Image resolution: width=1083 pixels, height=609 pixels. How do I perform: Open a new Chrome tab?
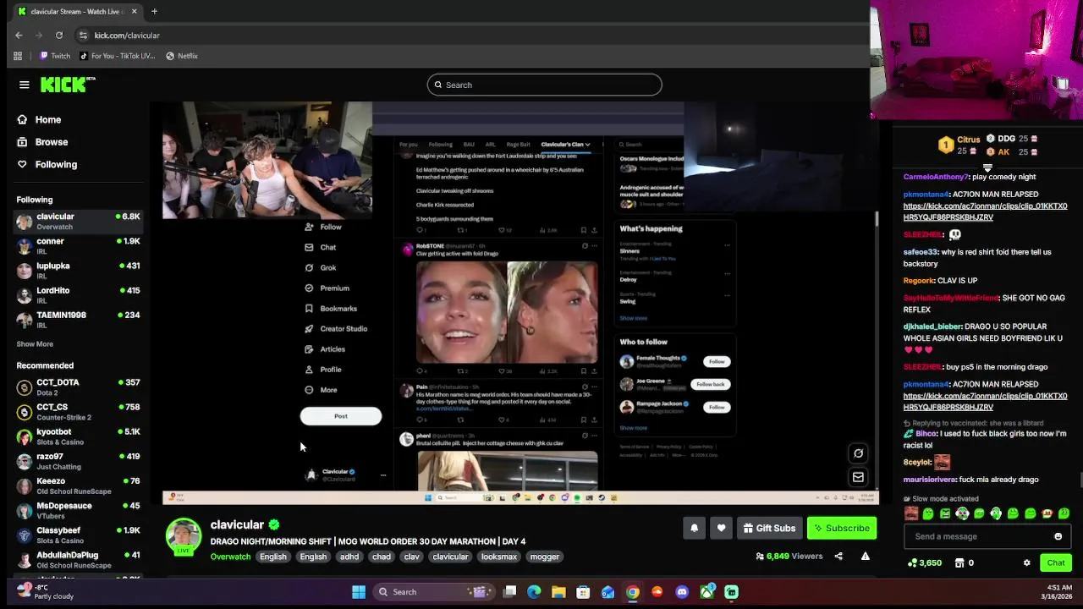click(154, 12)
